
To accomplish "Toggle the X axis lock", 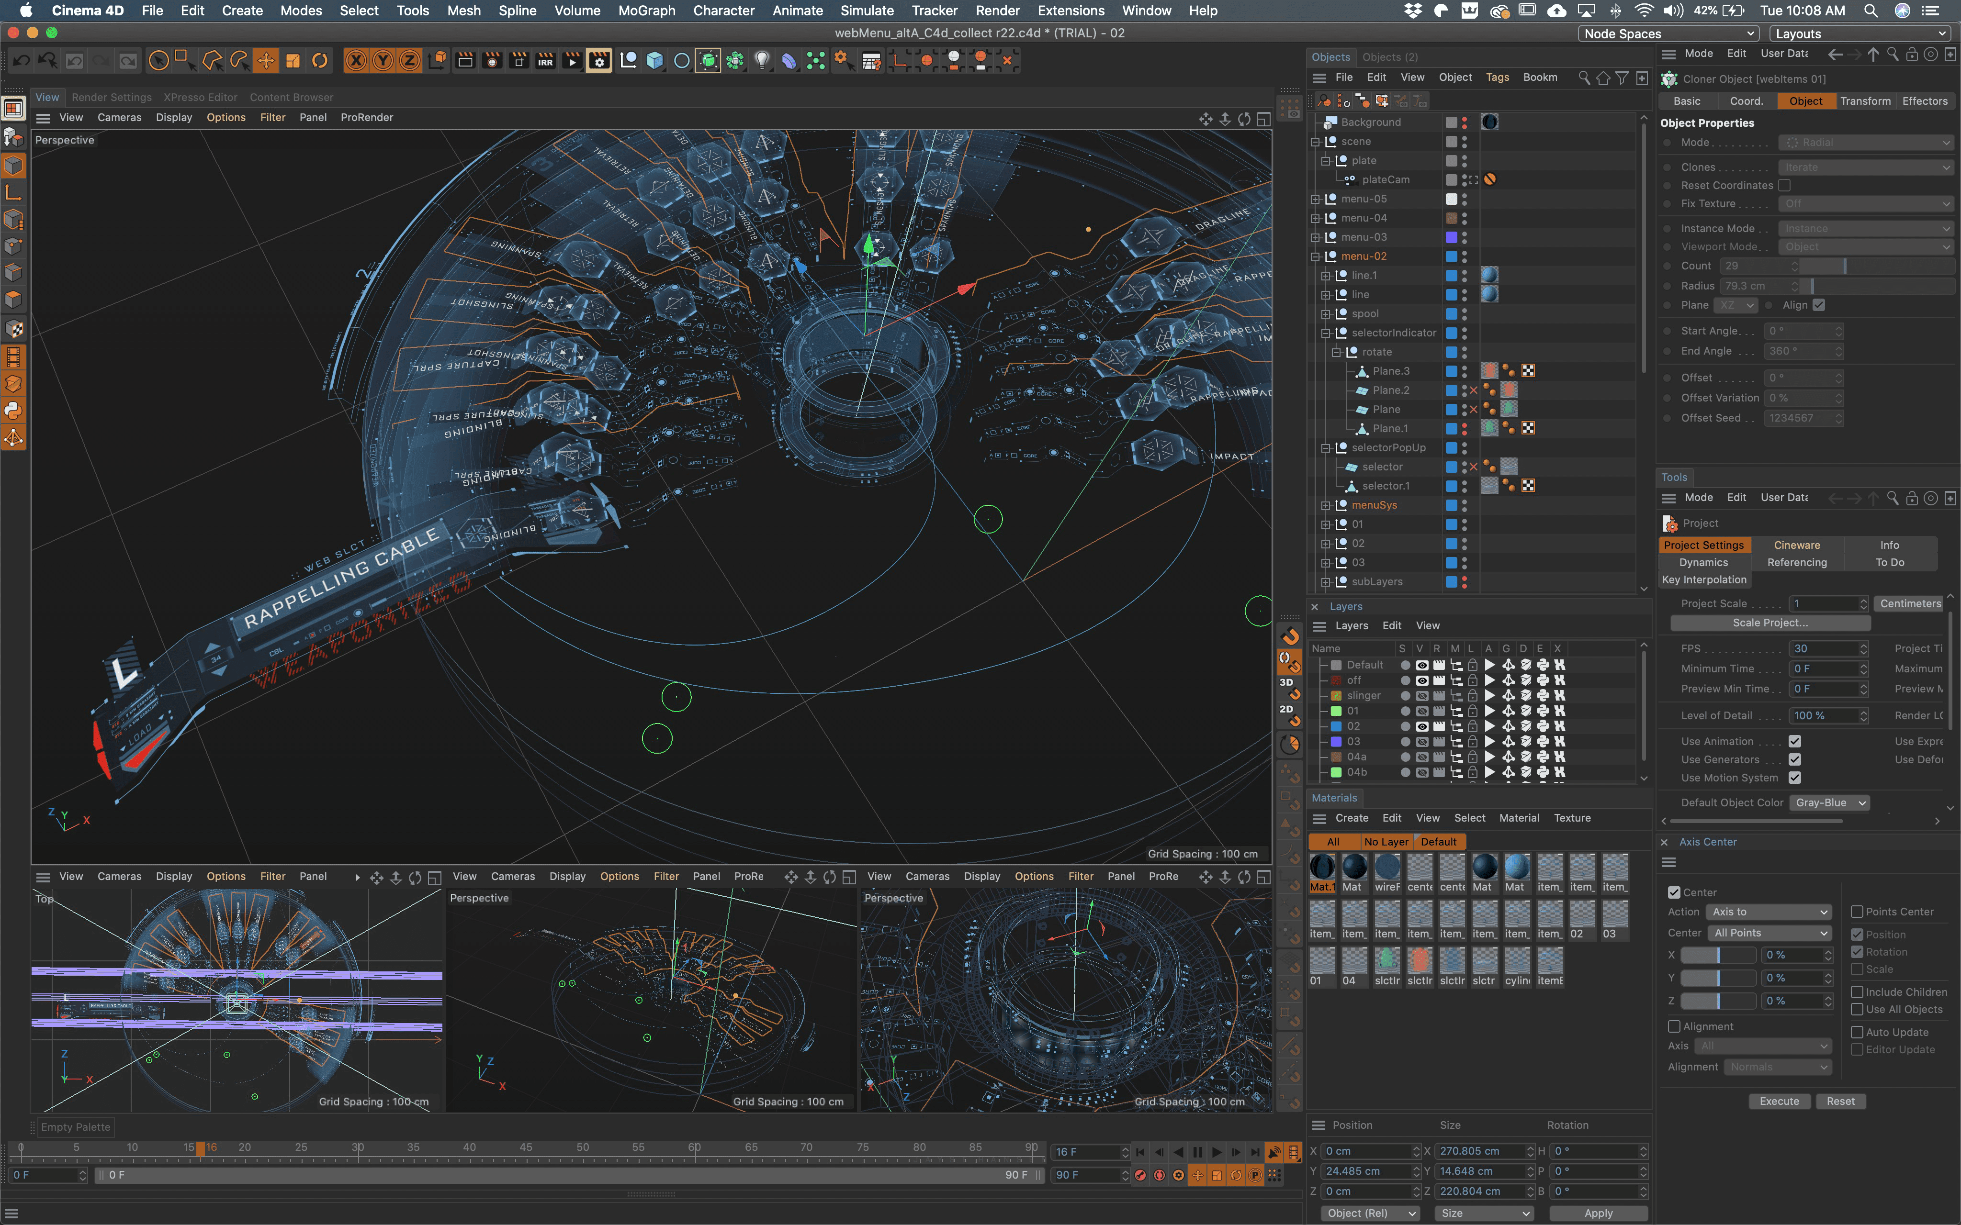I will (356, 61).
